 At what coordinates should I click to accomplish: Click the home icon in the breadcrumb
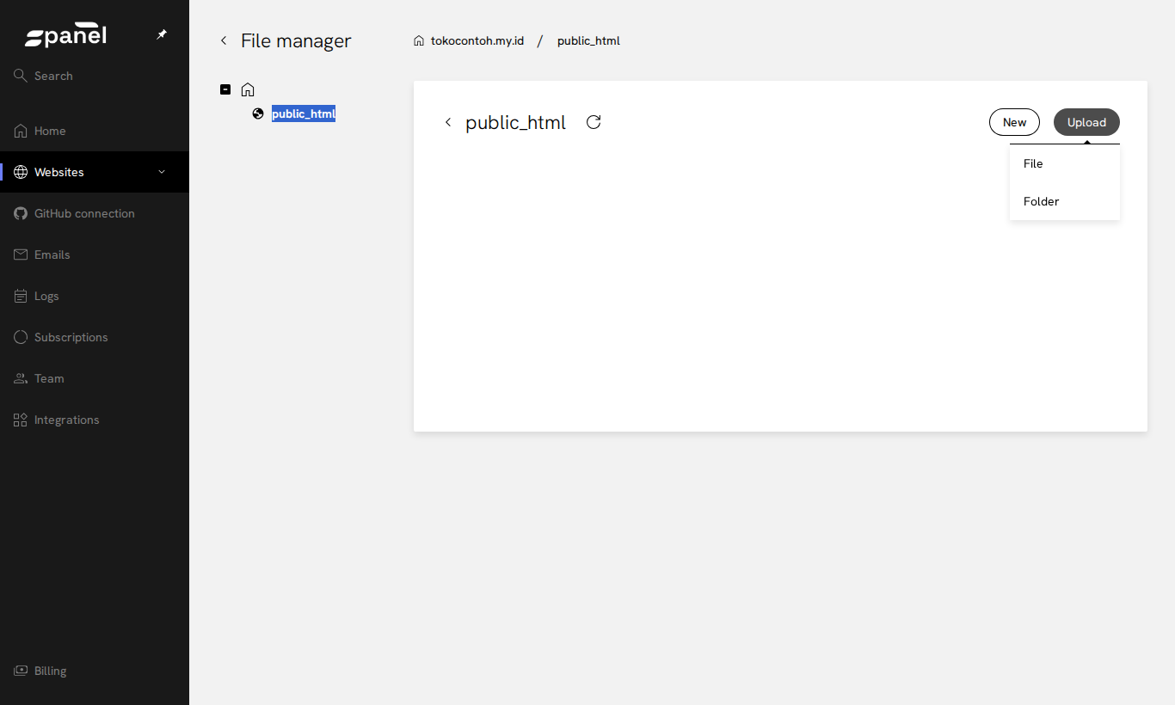[x=419, y=40]
